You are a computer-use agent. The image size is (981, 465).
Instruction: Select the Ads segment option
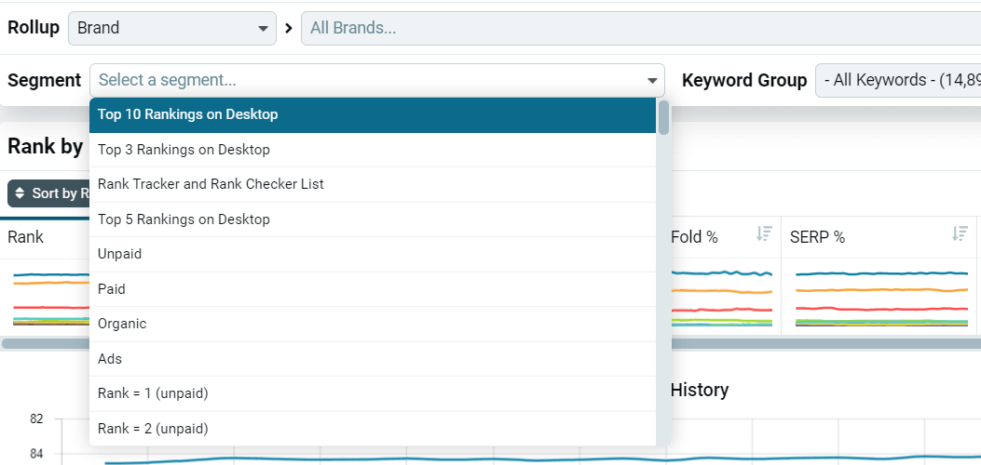tap(373, 359)
